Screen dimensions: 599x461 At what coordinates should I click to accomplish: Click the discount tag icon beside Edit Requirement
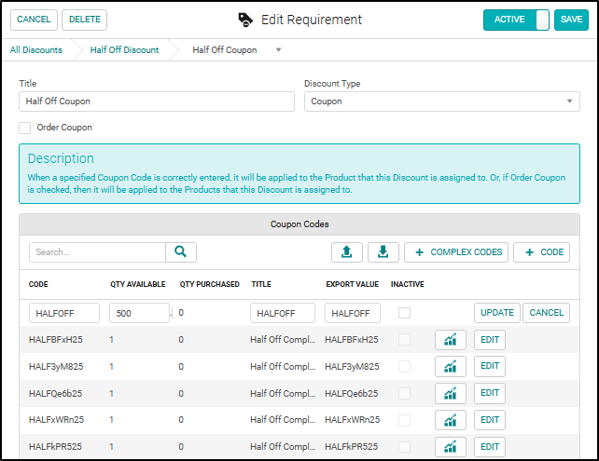245,20
